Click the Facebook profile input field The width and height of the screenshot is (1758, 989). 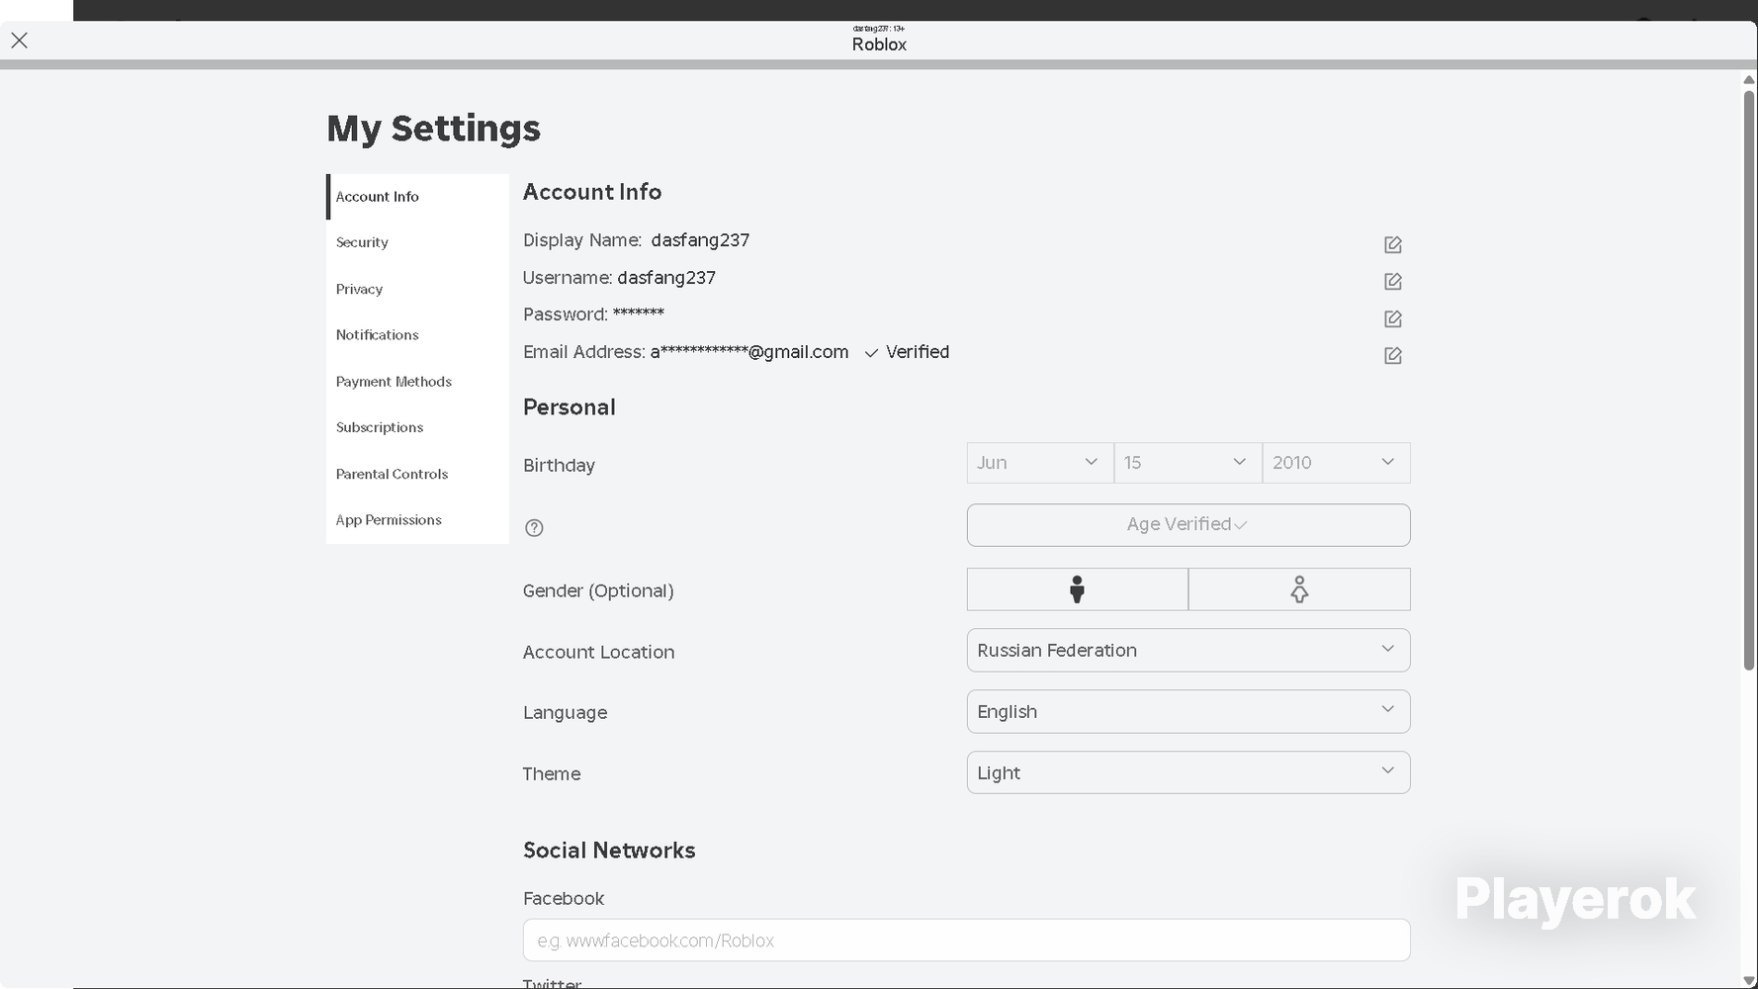point(966,941)
